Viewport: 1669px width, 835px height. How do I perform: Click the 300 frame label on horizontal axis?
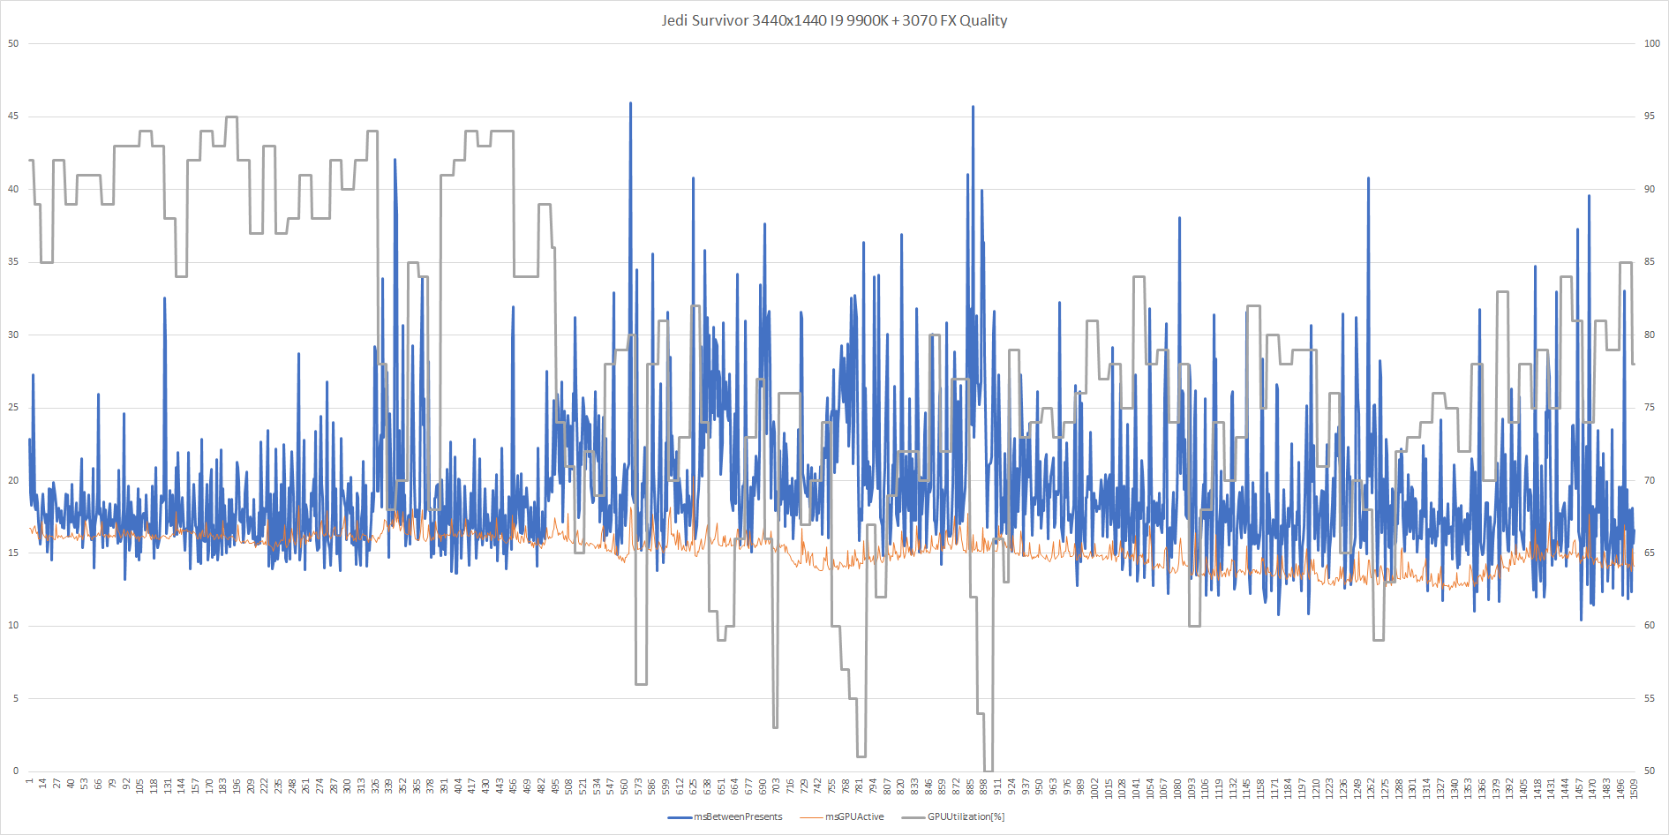point(348,786)
